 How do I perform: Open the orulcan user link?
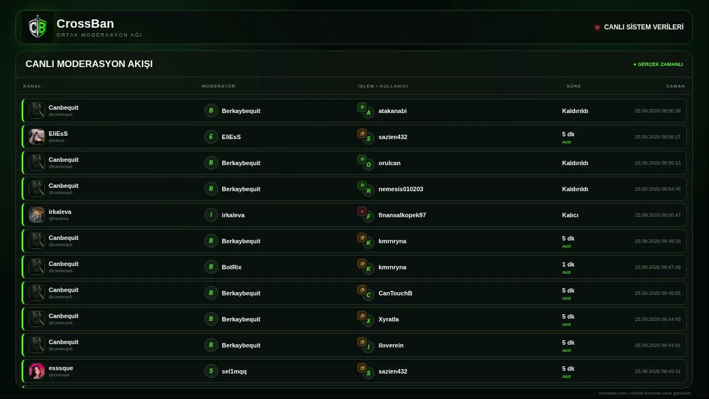pos(389,163)
